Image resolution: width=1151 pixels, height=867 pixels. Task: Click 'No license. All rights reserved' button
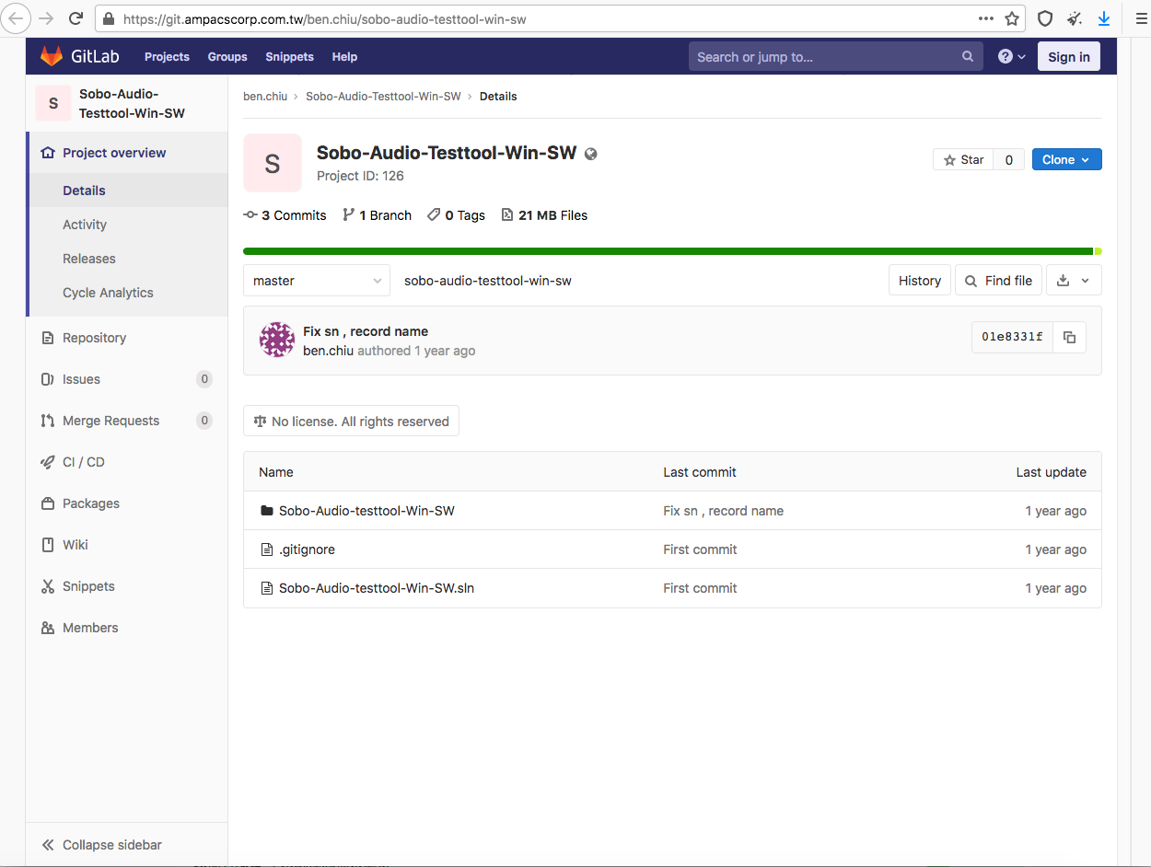click(351, 422)
